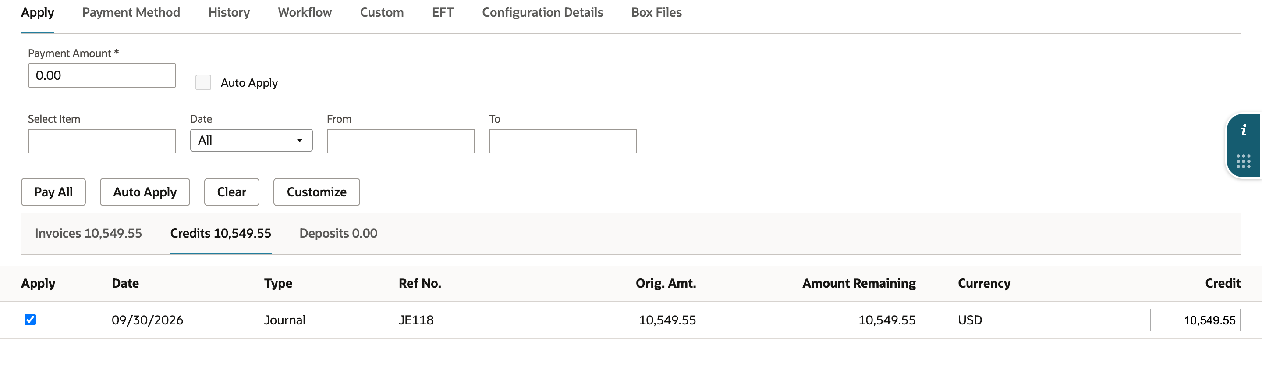Select the Custom tab

point(382,12)
